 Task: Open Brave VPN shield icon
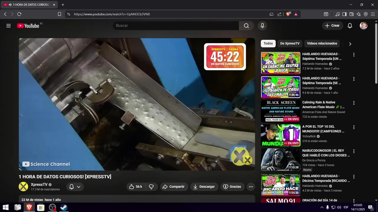(366, 14)
